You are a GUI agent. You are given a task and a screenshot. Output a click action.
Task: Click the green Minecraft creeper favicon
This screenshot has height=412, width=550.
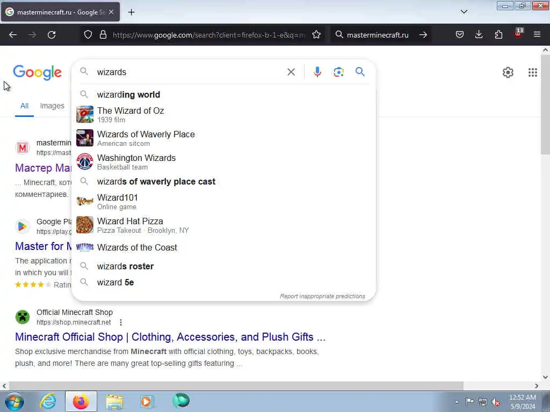tap(23, 317)
